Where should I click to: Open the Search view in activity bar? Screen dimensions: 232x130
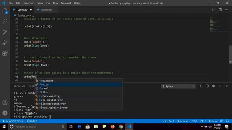pyautogui.click(x=5, y=21)
